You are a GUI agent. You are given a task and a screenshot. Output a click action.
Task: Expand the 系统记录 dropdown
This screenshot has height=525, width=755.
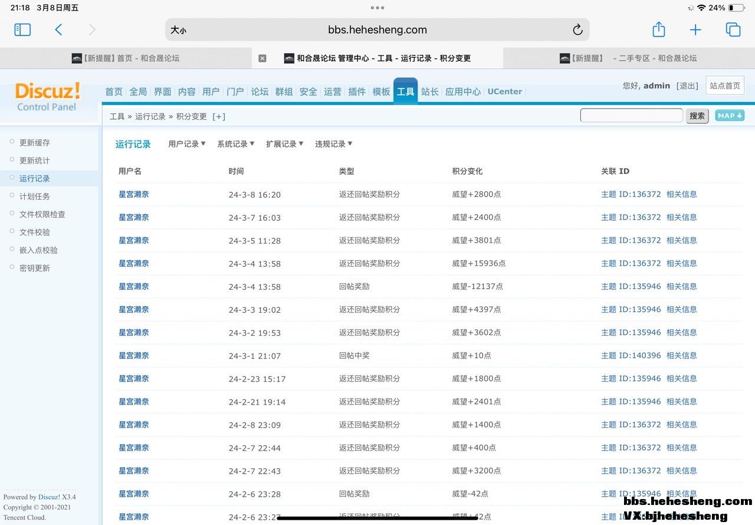pos(235,144)
